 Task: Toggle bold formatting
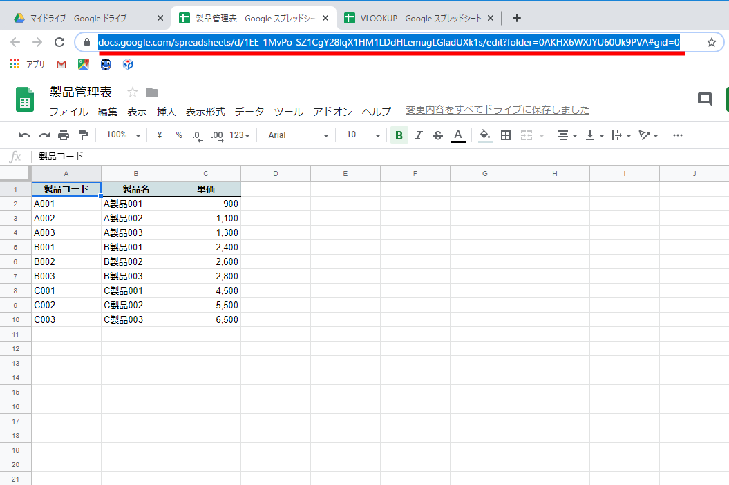[x=399, y=135]
